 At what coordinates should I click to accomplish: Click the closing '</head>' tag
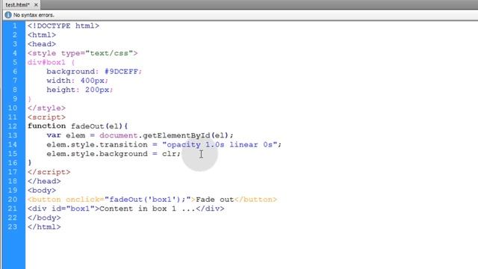(x=44, y=181)
